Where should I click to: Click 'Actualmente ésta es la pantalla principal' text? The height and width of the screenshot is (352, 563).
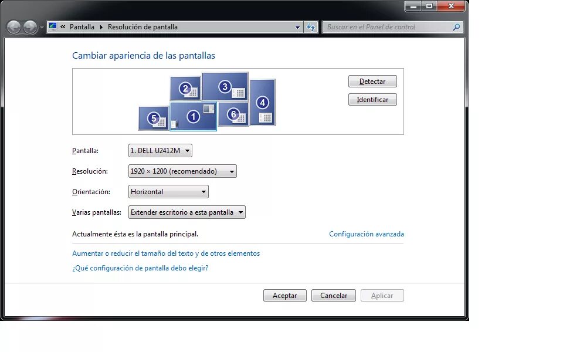click(135, 234)
